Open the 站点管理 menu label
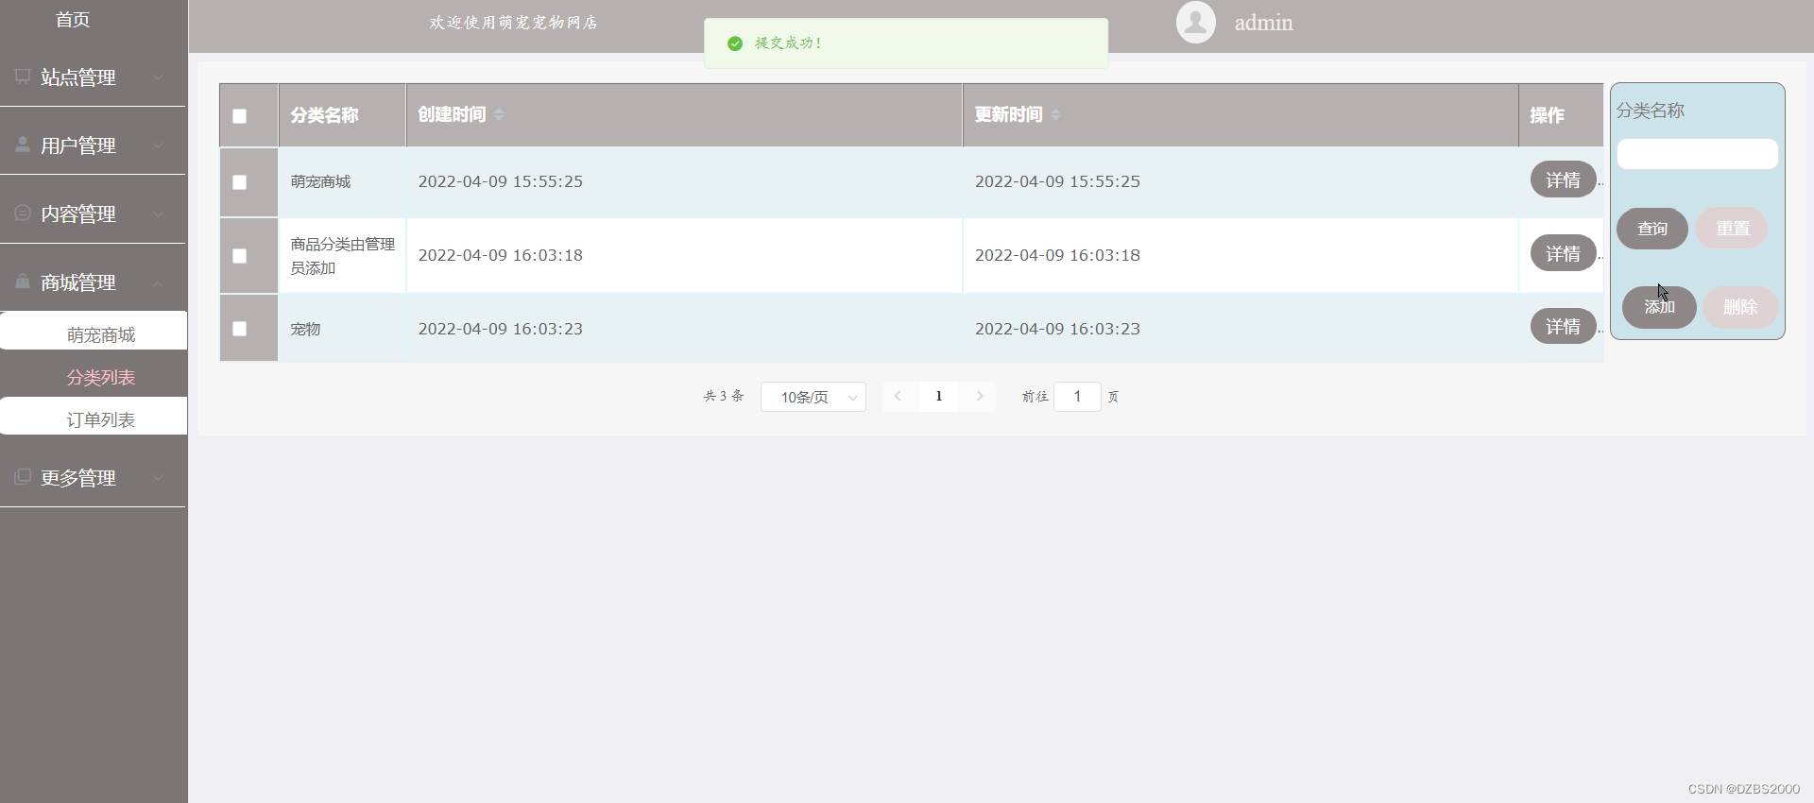The width and height of the screenshot is (1814, 803). pyautogui.click(x=78, y=77)
